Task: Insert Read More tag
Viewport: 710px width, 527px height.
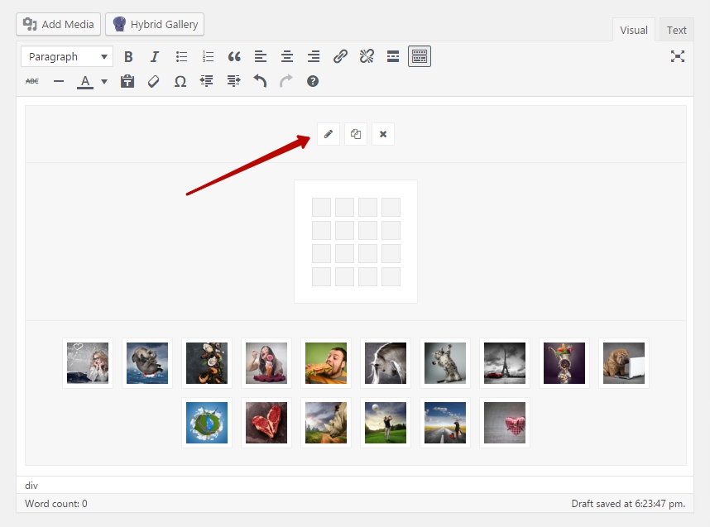Action: point(393,56)
